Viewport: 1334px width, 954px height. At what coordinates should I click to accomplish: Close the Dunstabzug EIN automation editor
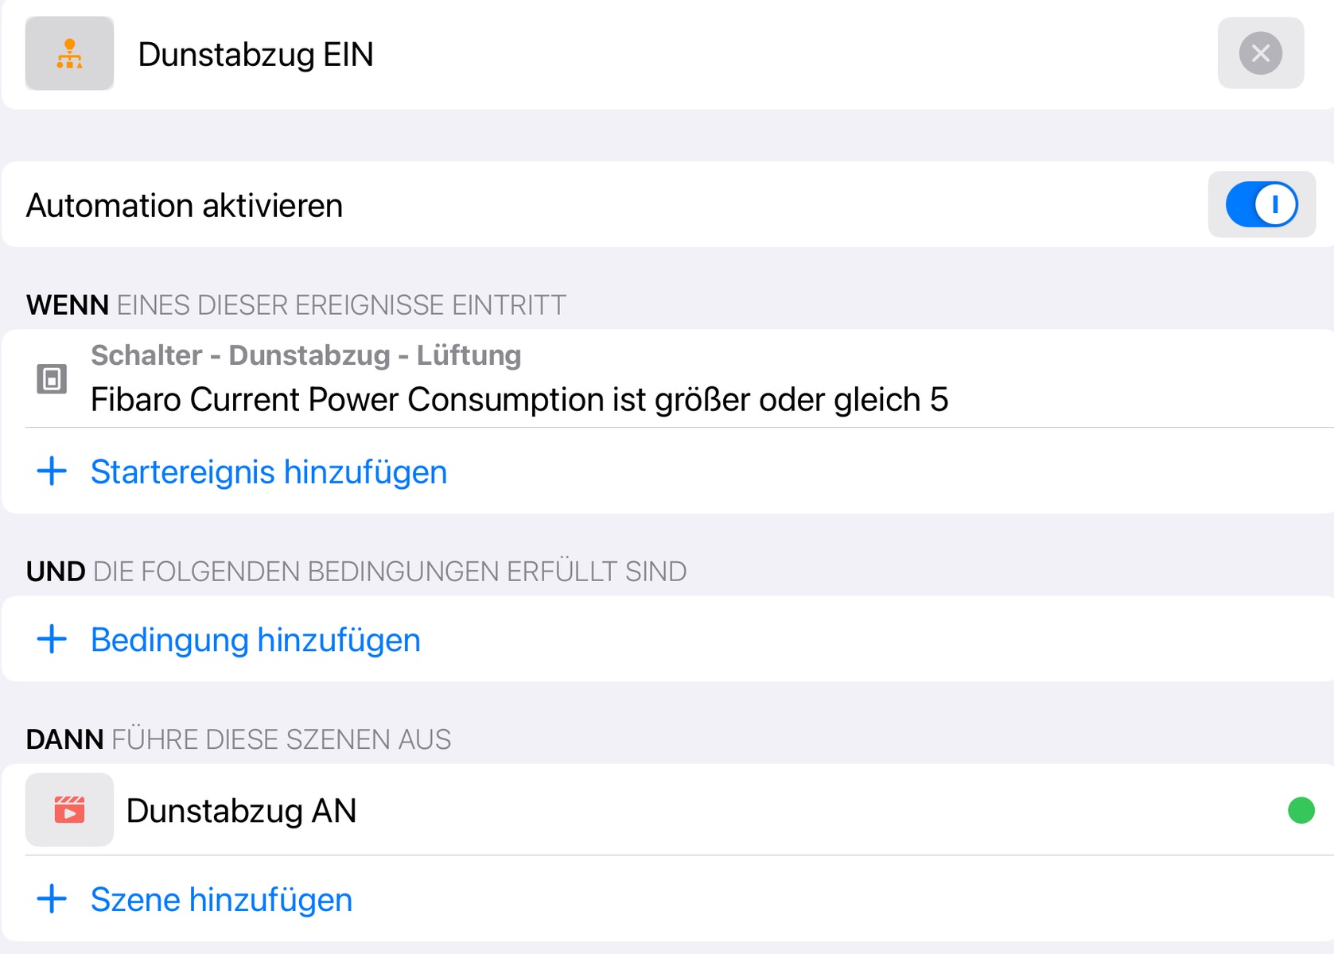pyautogui.click(x=1260, y=53)
